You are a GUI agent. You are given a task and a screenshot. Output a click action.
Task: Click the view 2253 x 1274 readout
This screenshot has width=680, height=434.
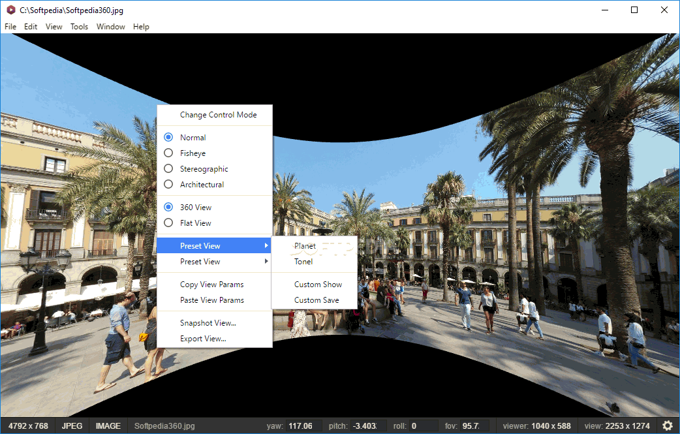(617, 426)
